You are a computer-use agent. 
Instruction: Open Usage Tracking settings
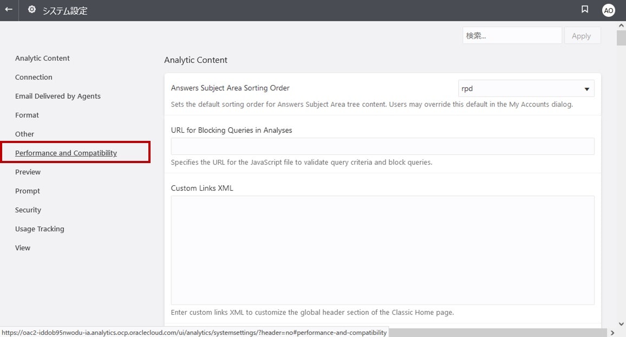pos(40,229)
